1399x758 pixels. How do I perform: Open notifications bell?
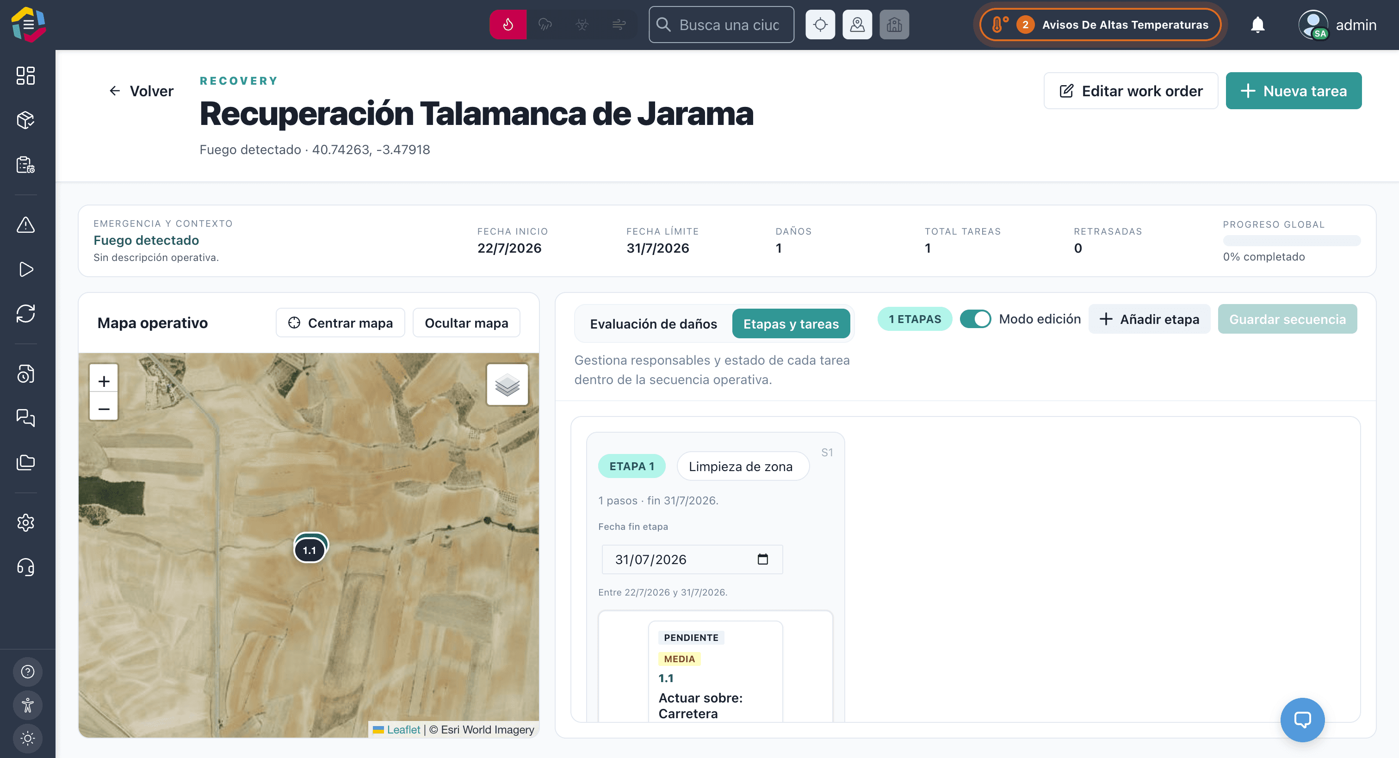point(1258,25)
